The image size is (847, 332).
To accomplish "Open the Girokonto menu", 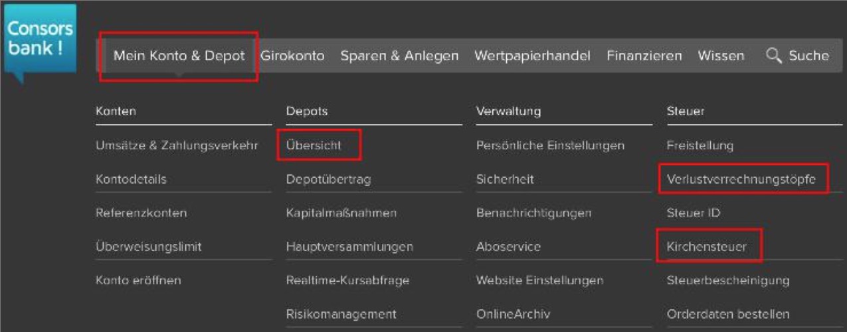I will [292, 56].
